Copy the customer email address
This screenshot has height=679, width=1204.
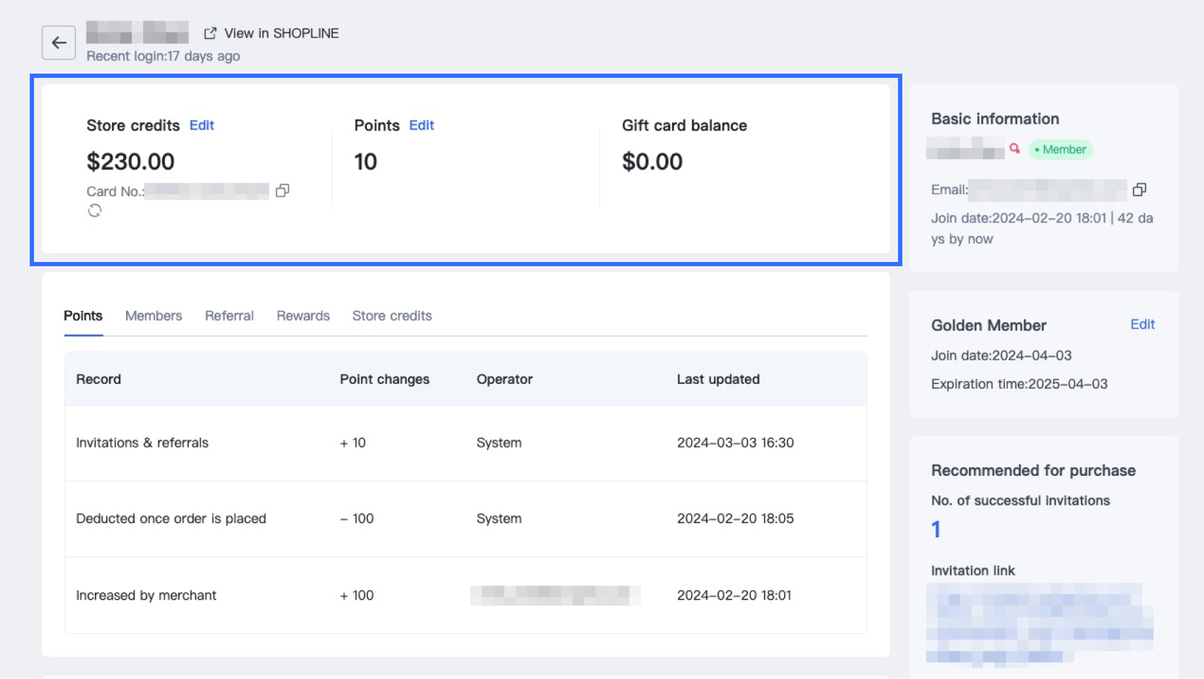tap(1139, 190)
